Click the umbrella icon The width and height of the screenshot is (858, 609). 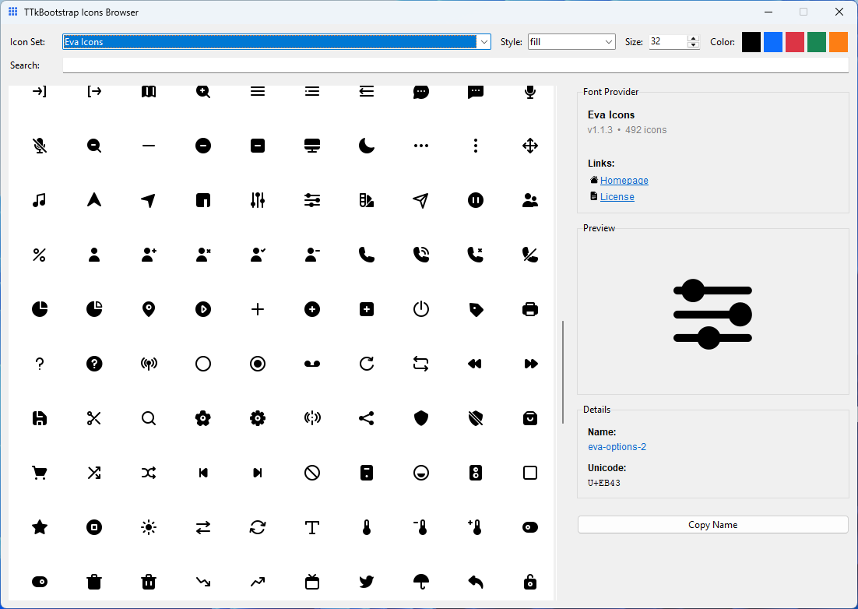point(421,582)
